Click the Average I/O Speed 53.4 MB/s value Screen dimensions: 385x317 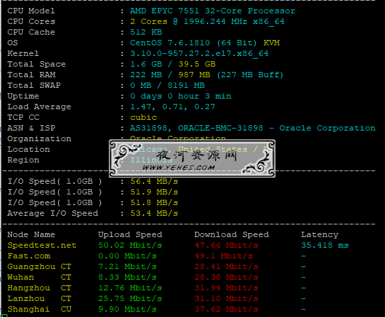(x=154, y=213)
